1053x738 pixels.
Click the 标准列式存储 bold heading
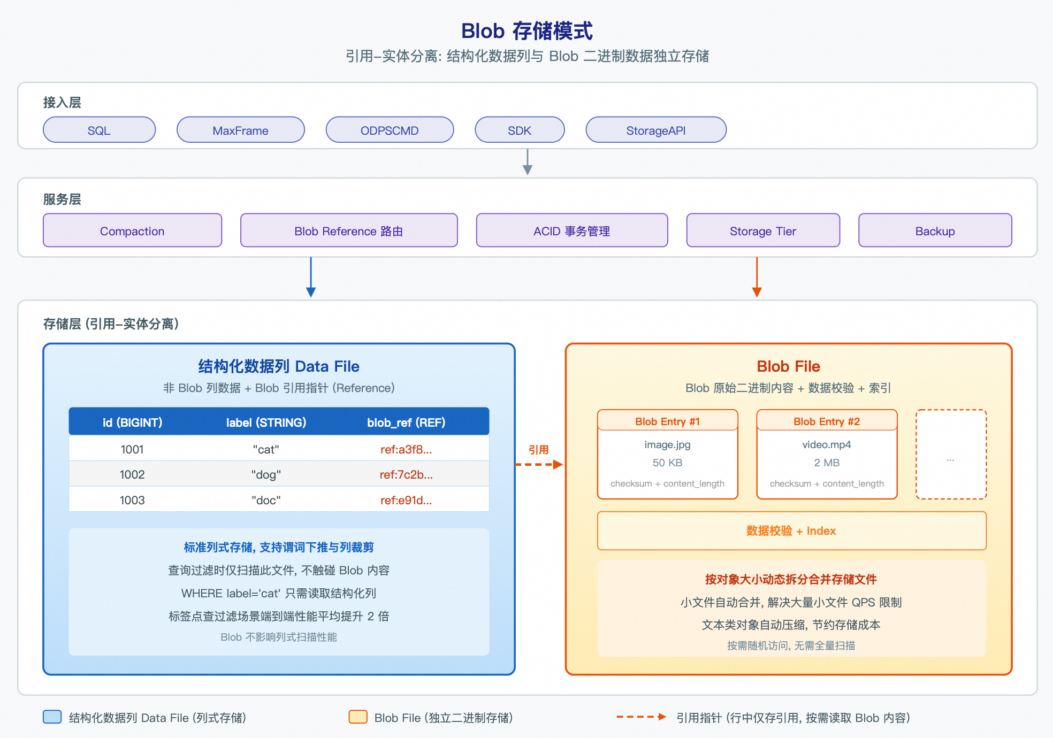point(279,547)
